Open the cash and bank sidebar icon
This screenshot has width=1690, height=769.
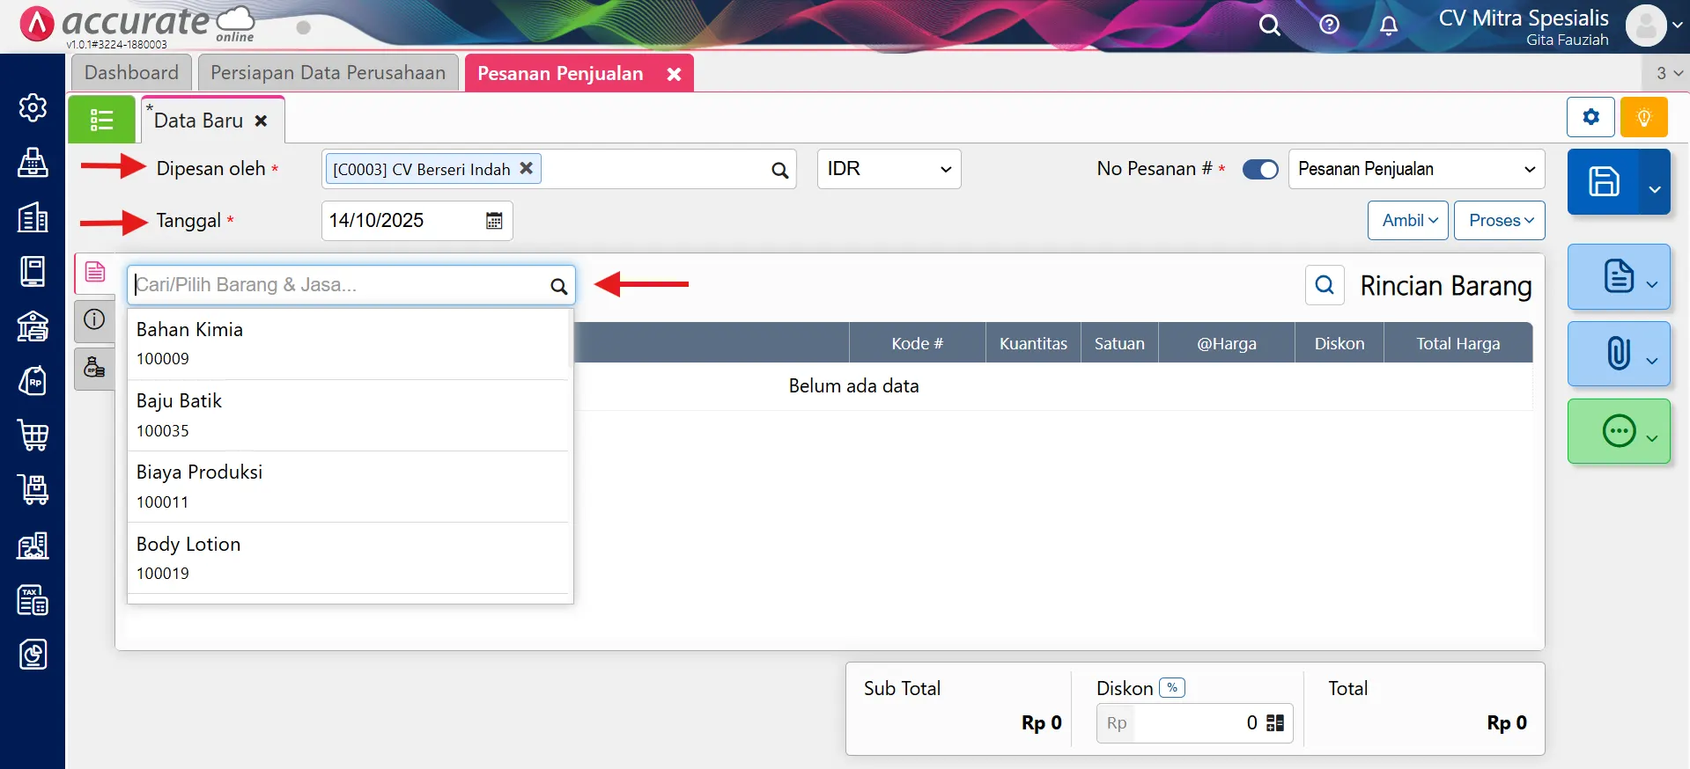click(33, 326)
